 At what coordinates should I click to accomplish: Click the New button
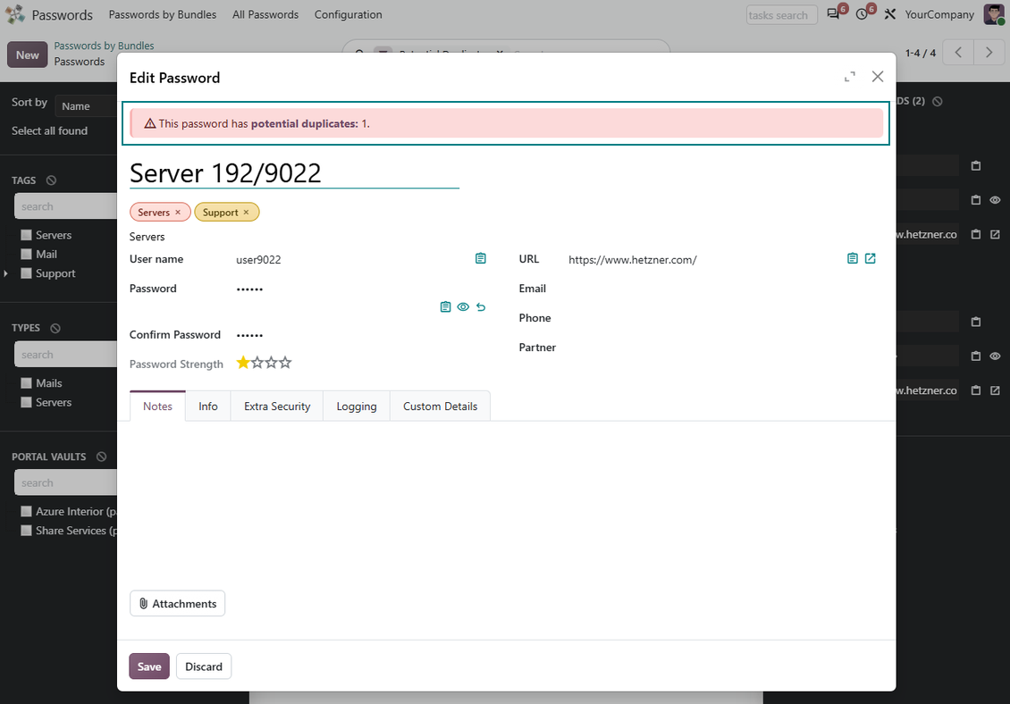(28, 54)
